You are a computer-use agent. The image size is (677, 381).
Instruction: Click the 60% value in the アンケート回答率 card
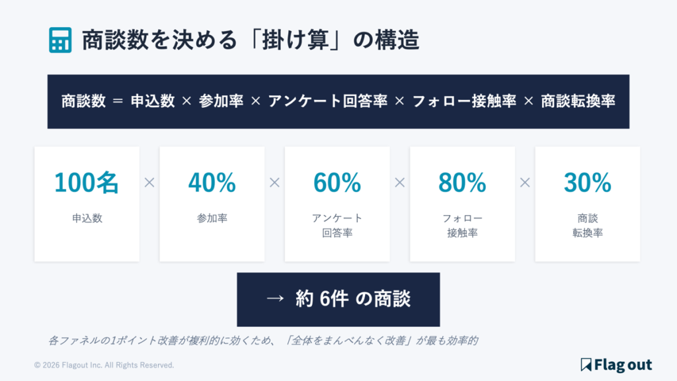(337, 183)
